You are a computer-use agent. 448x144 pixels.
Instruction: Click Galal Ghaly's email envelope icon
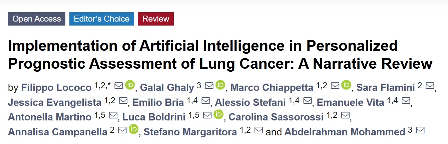pyautogui.click(x=209, y=86)
